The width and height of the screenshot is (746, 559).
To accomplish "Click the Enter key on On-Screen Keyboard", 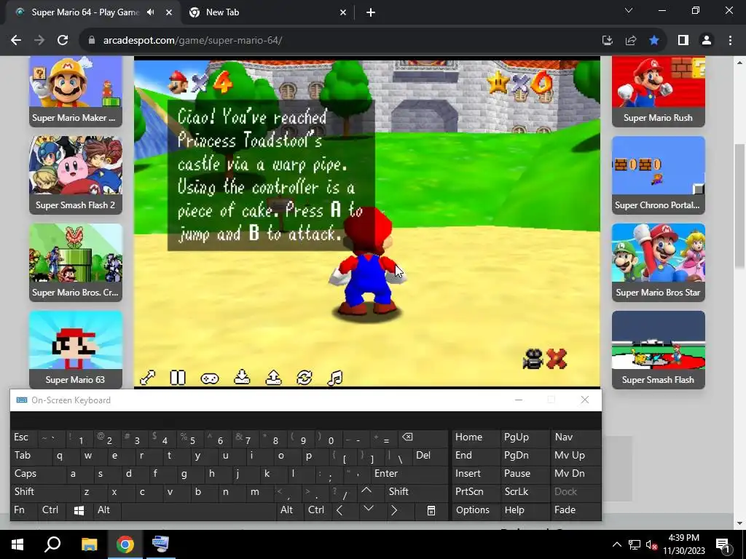I will (409, 473).
